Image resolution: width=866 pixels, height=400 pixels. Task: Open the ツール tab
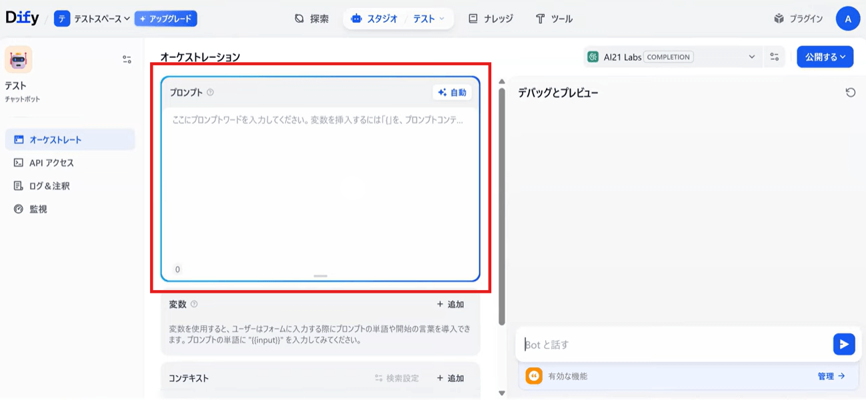(554, 19)
